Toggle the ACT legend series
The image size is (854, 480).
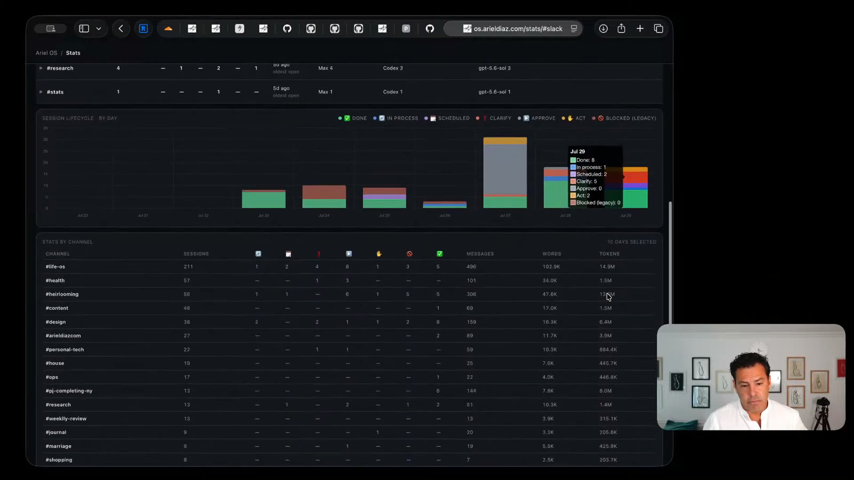pos(574,118)
